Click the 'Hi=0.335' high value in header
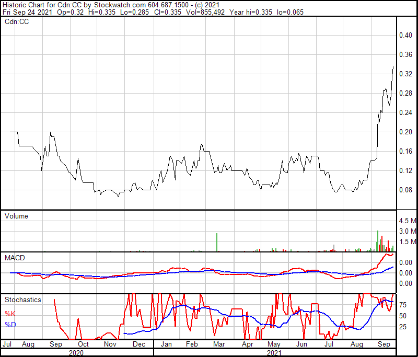This screenshot has height=357, width=418. pos(102,12)
